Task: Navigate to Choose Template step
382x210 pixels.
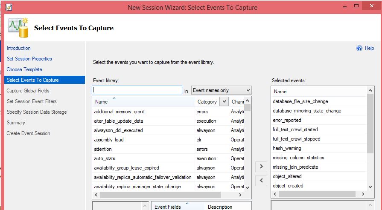Action: coord(24,69)
